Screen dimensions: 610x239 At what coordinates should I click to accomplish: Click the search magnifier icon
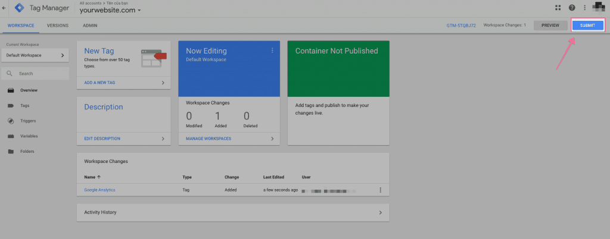click(10, 73)
